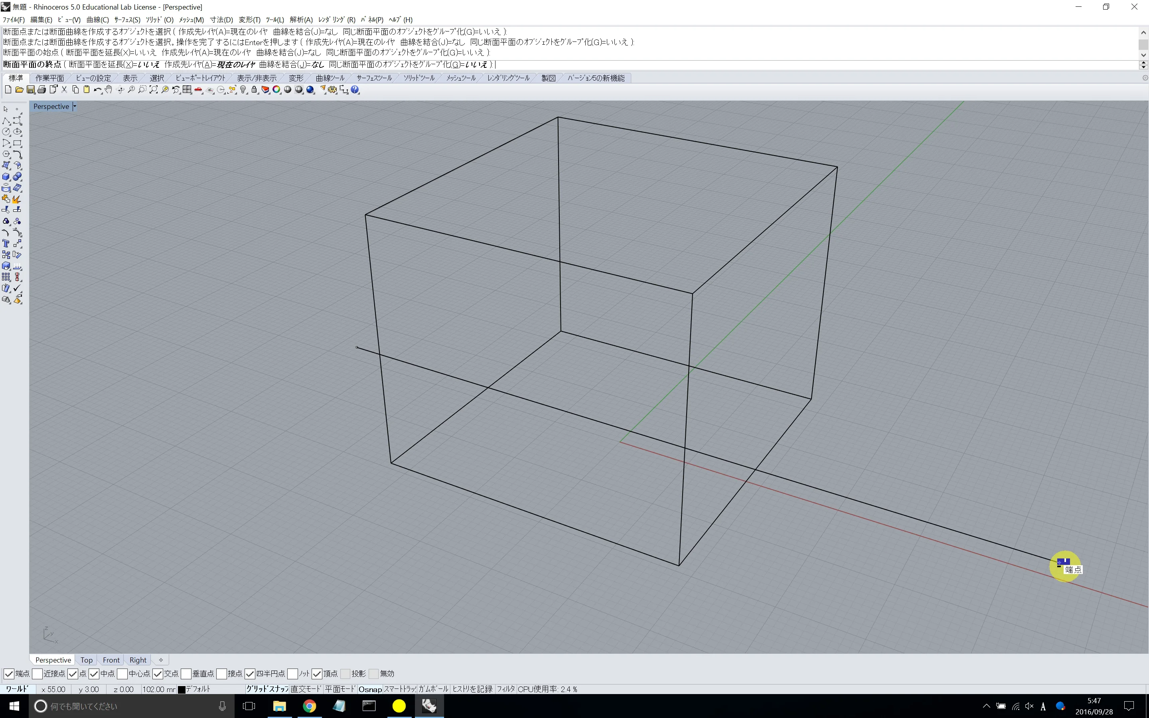Click the Join puzzle pieces icon

click(x=6, y=199)
